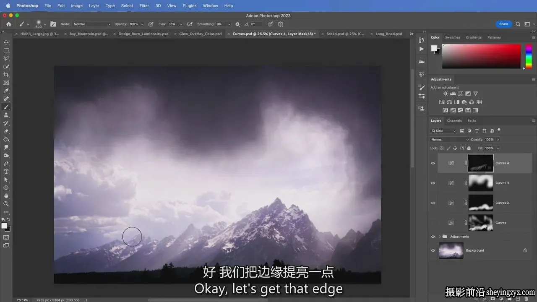Select the Crop tool
This screenshot has width=537, height=302.
tap(6, 75)
